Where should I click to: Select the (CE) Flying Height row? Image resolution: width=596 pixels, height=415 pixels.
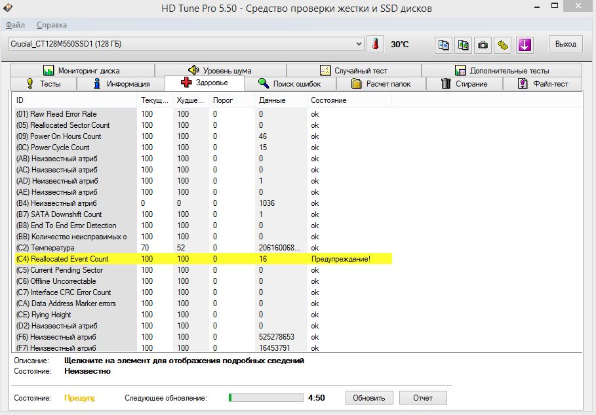(202, 315)
